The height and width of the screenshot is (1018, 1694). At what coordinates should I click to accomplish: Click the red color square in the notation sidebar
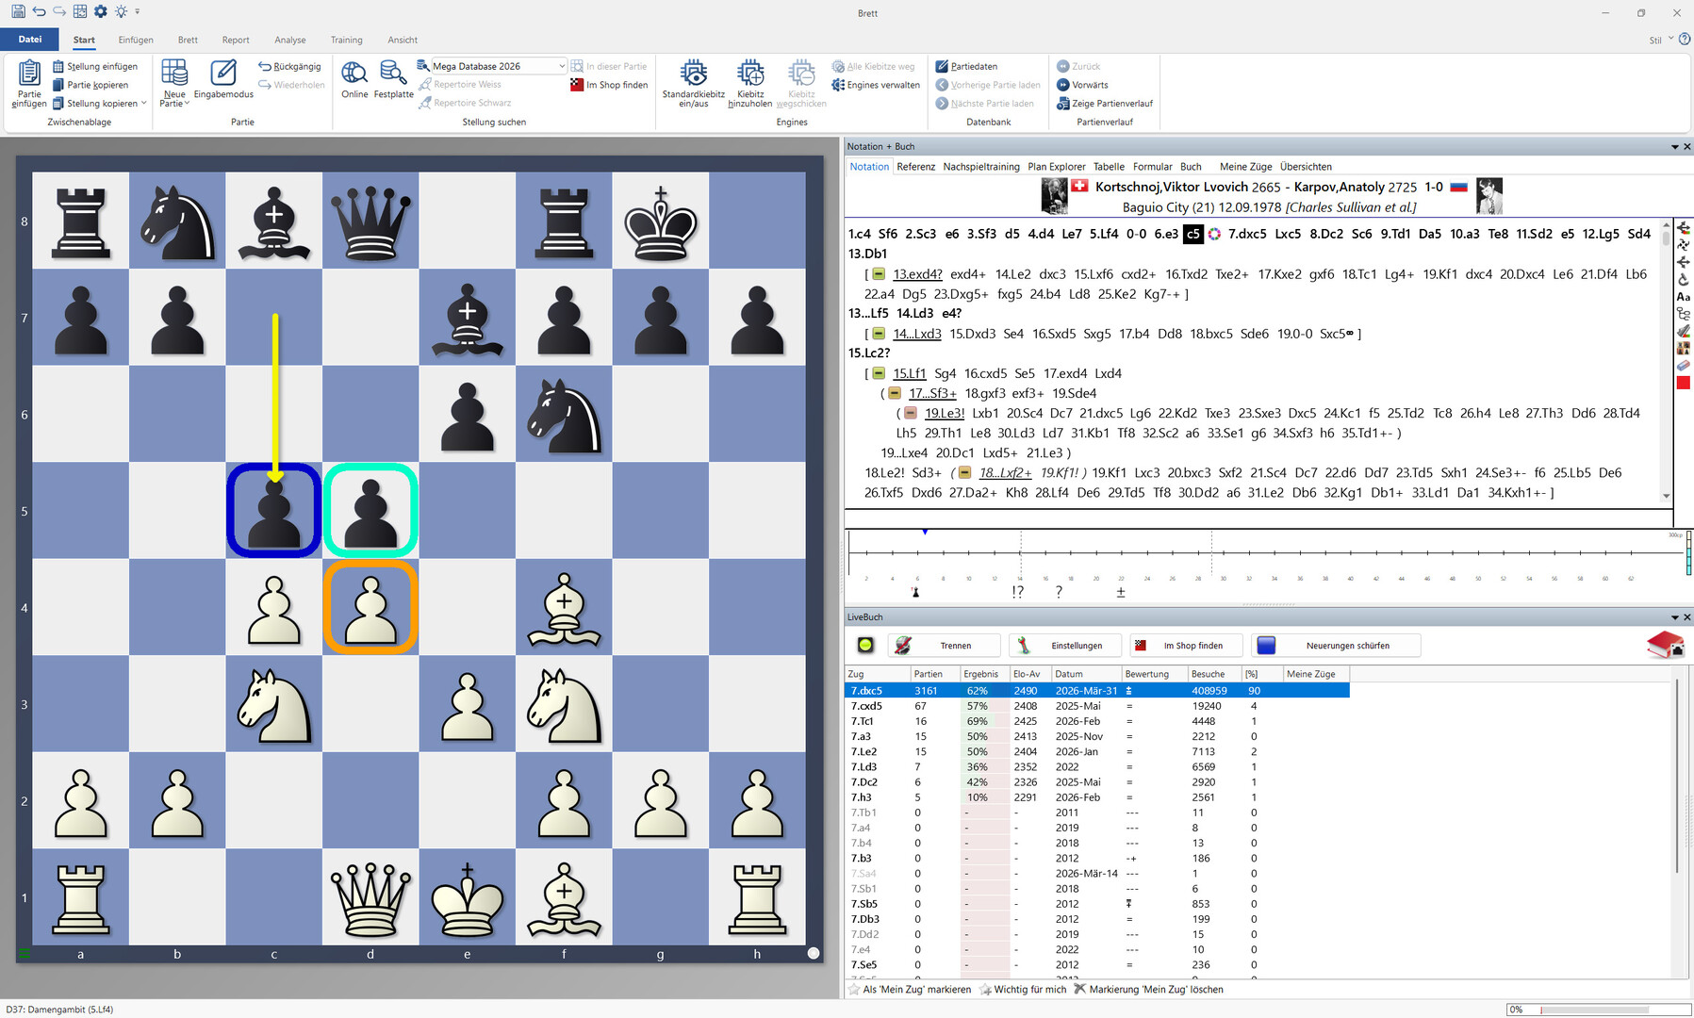1684,383
